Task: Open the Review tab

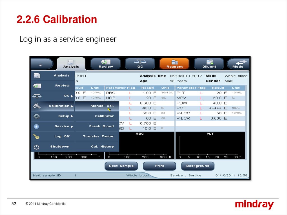Action: point(106,64)
